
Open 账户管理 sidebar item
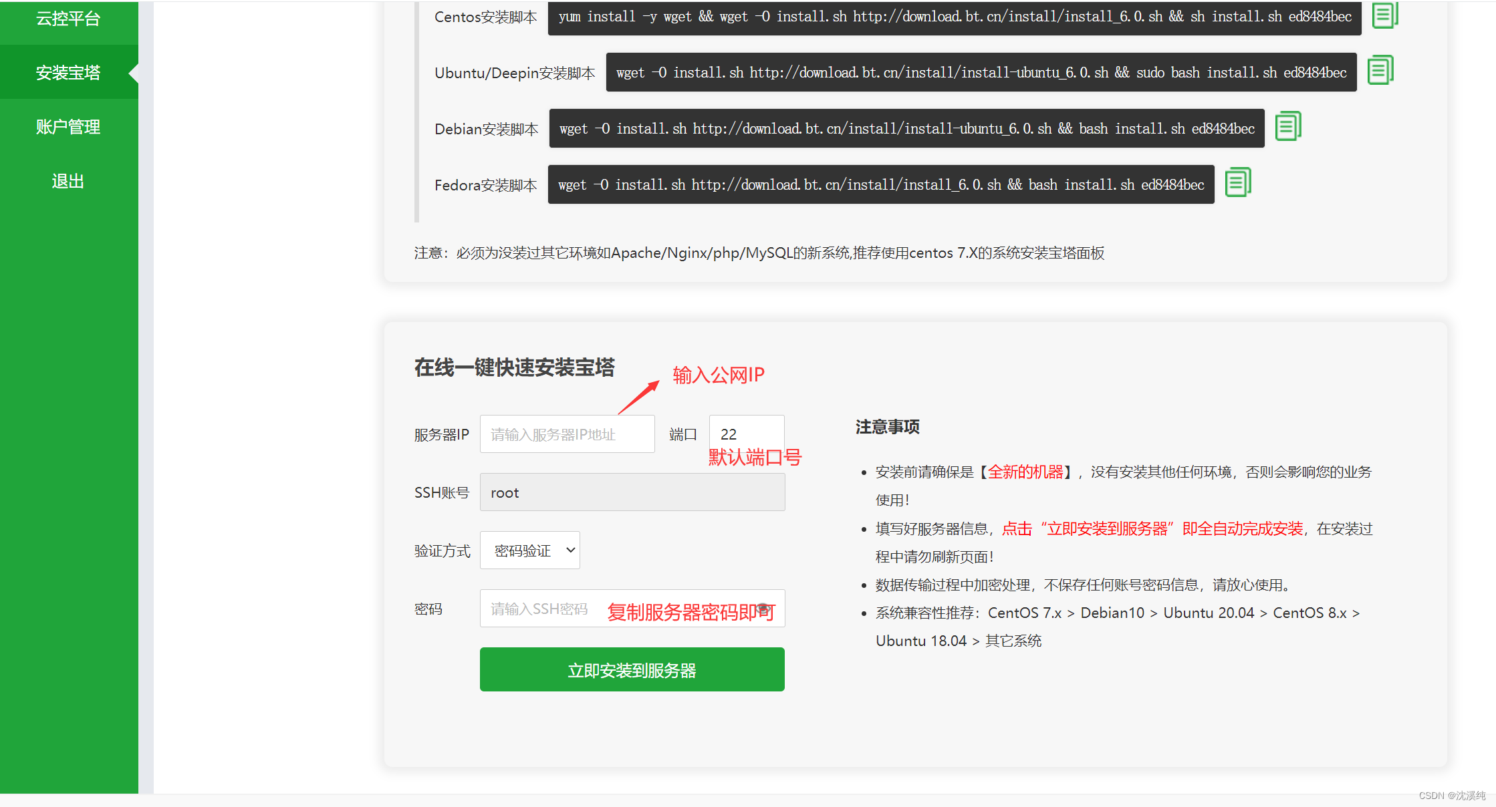68,127
